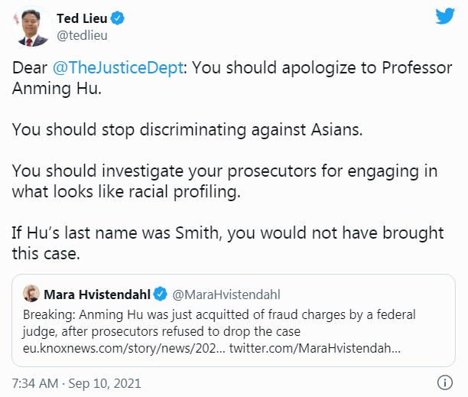The width and height of the screenshot is (468, 397).
Task: Click Ted Lieu's verified badge
Action: click(118, 18)
